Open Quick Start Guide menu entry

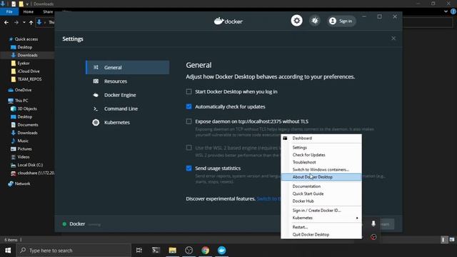321,193
